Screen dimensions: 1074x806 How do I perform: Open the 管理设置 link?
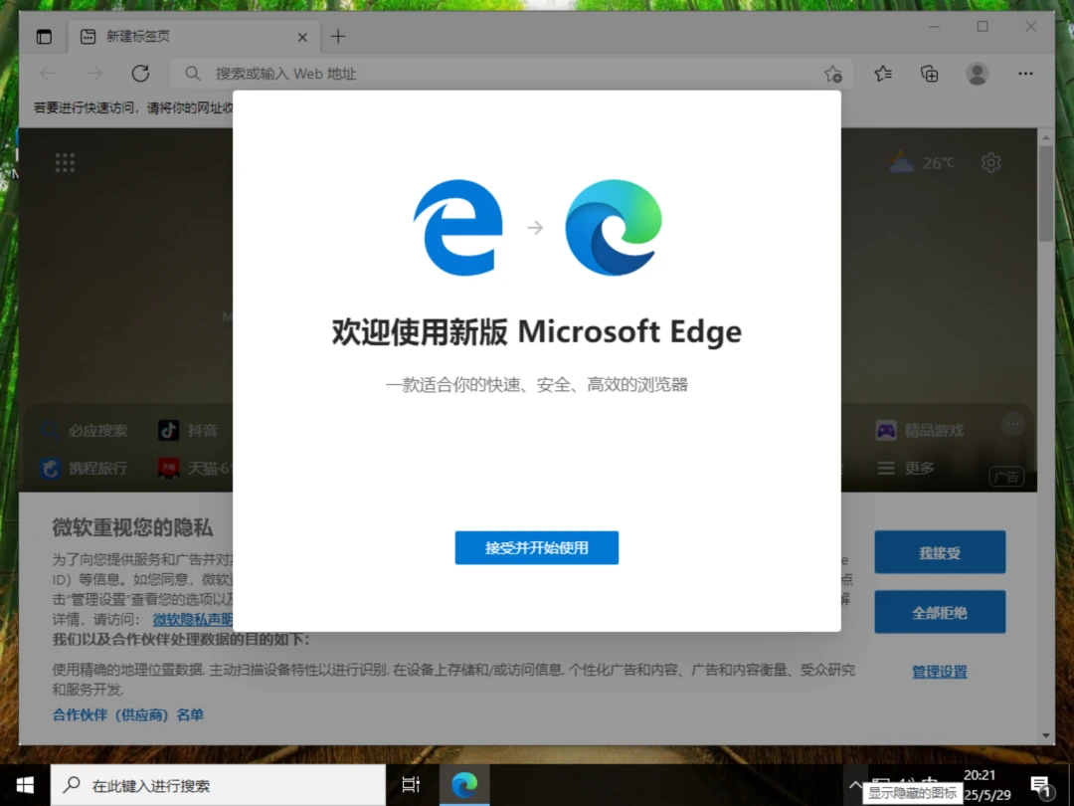[939, 672]
